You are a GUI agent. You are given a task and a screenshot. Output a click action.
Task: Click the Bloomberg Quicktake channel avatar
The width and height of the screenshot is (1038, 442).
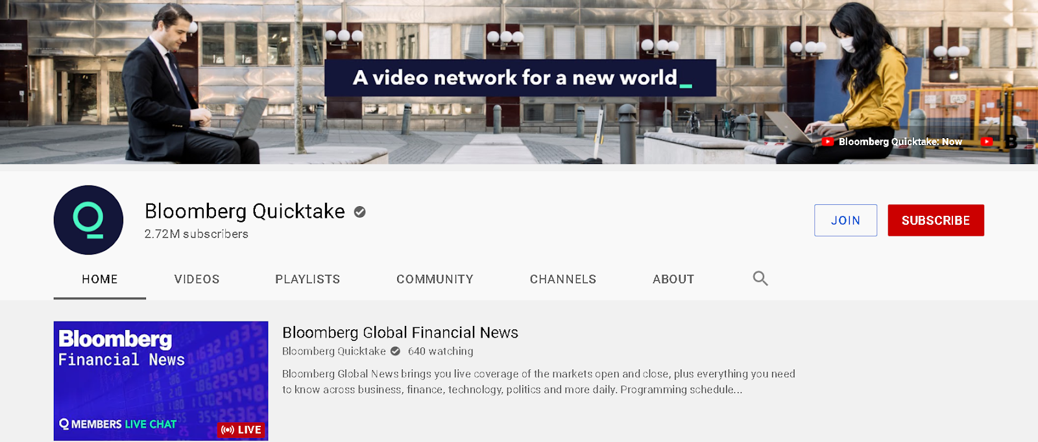88,220
